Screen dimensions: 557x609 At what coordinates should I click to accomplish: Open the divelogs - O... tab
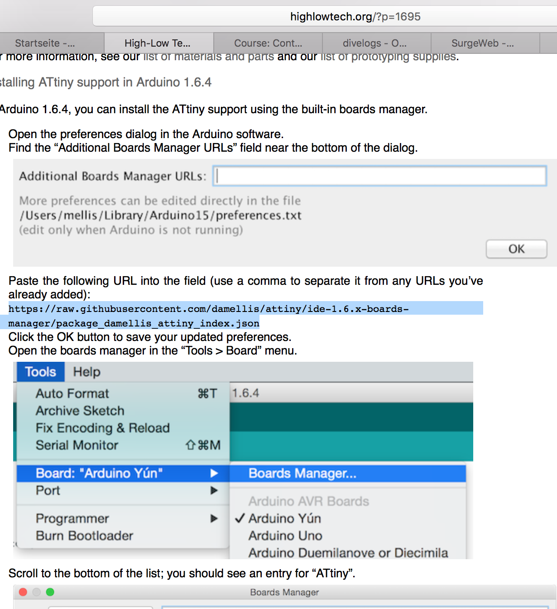pyautogui.click(x=375, y=43)
